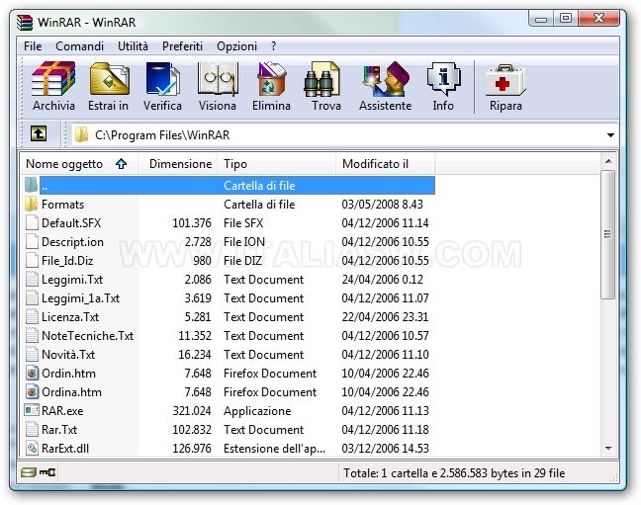Click size value 321.024 of RAR.exe
Screen dimensions: 641x505
click(x=192, y=410)
